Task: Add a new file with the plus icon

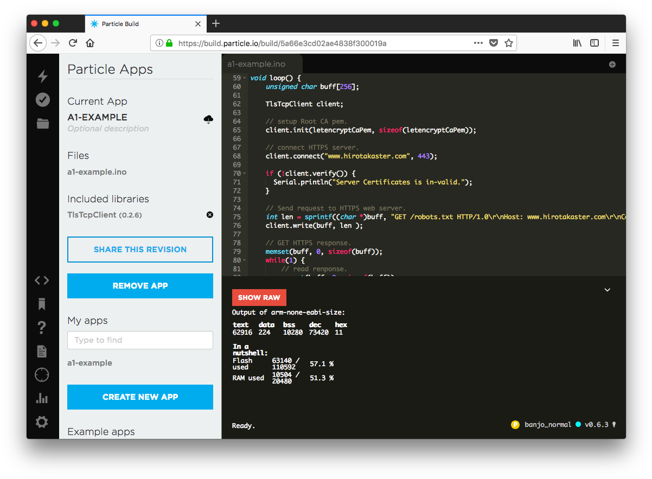Action: tap(612, 64)
